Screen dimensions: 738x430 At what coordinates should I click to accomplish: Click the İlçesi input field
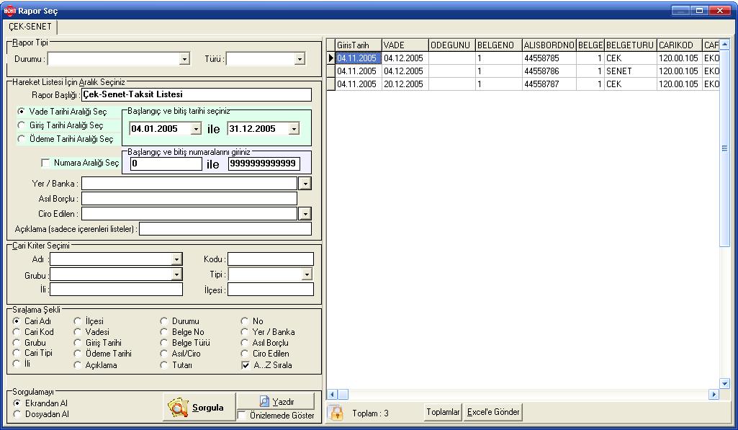[271, 289]
